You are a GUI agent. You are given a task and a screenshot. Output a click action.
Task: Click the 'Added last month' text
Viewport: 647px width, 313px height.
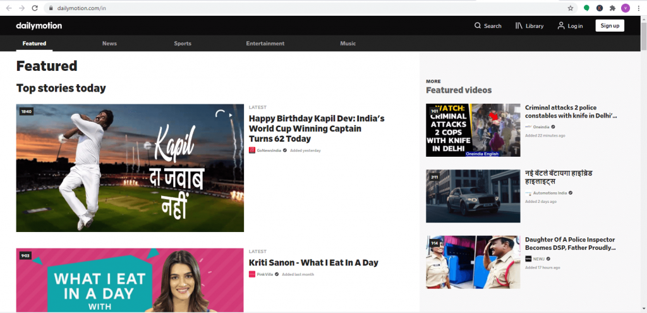click(x=298, y=274)
